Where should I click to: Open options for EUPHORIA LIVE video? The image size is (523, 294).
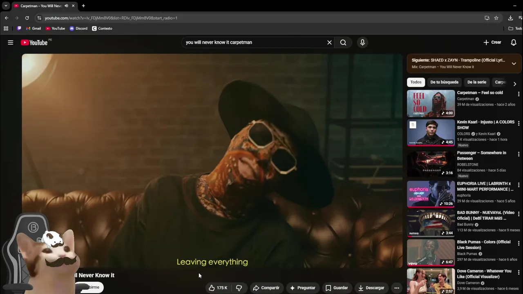pos(519,185)
